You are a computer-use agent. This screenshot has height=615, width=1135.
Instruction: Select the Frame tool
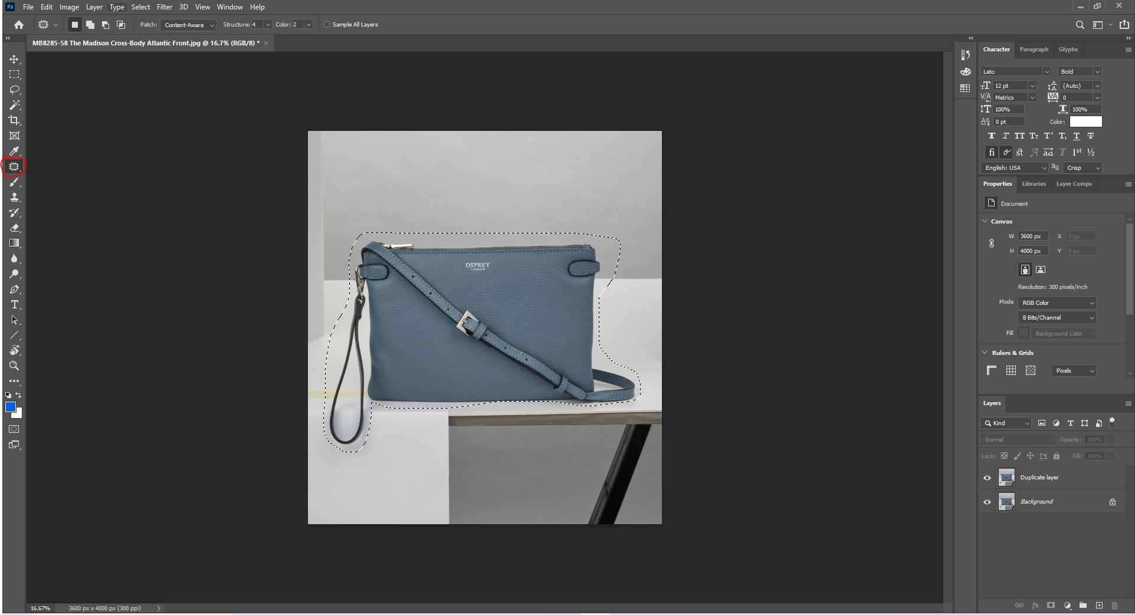coord(14,136)
